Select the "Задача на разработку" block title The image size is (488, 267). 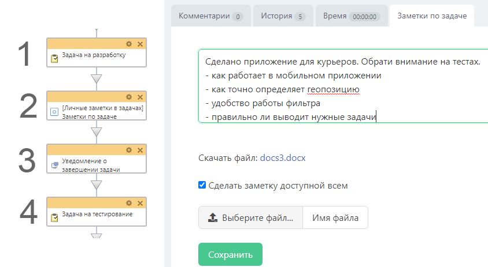point(94,55)
